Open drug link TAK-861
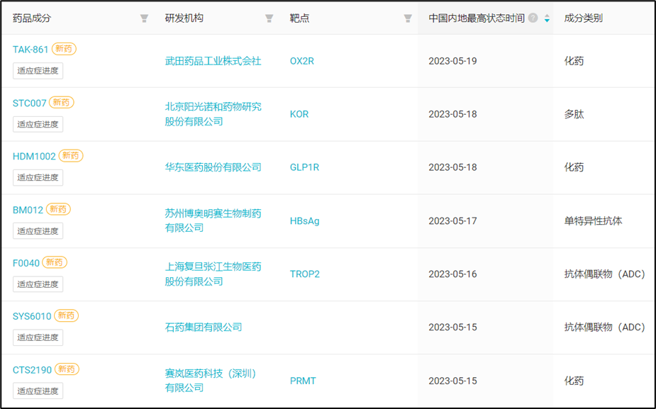656x409 pixels. (x=30, y=50)
